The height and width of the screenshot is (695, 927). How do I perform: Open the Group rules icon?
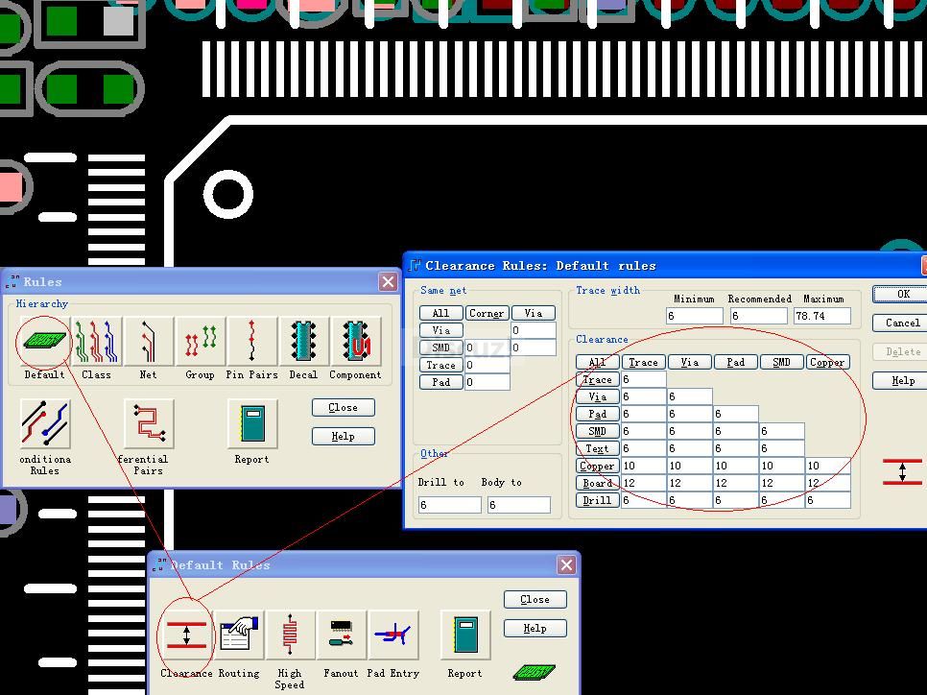[x=200, y=342]
